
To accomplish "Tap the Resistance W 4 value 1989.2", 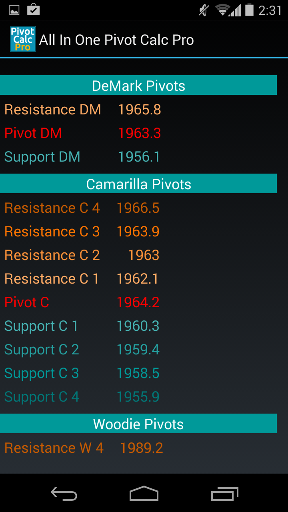I will point(142,448).
